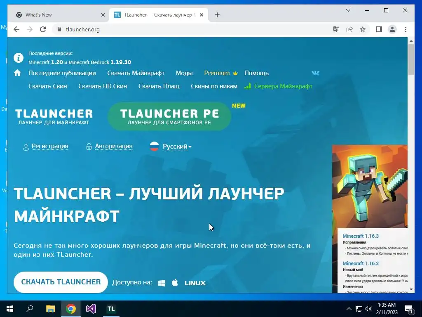The height and width of the screenshot is (317, 422).
Task: Click the Windows platform icon
Action: click(162, 283)
